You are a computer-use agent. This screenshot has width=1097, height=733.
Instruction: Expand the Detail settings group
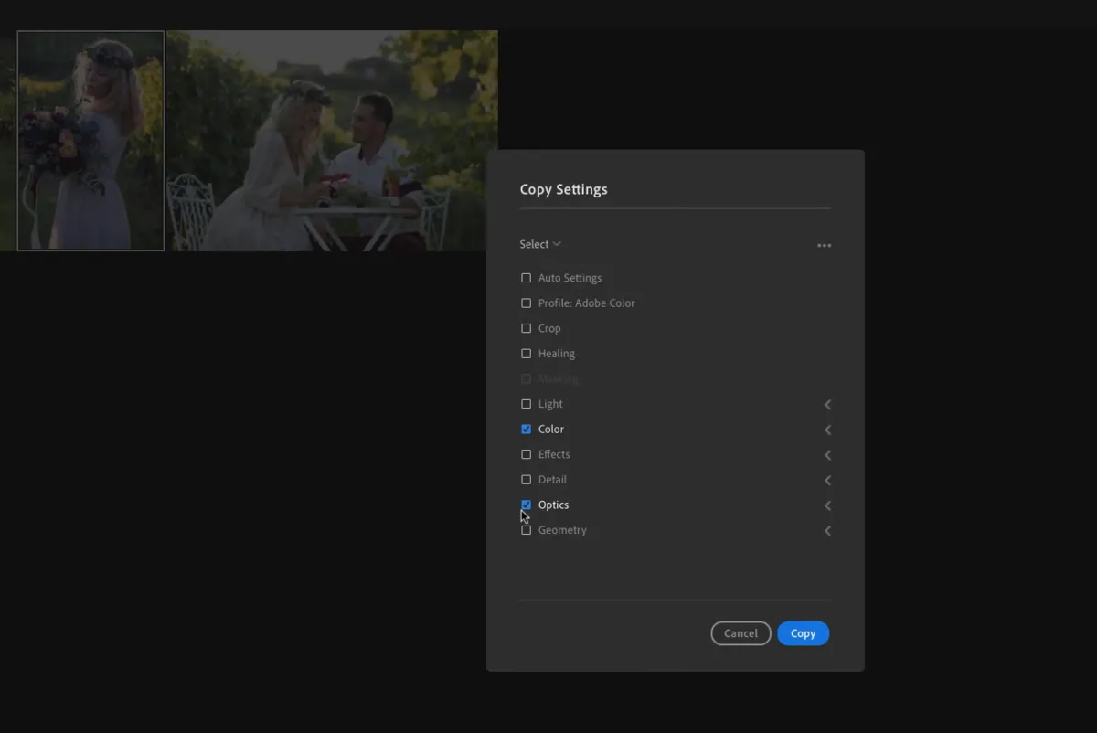coord(827,480)
